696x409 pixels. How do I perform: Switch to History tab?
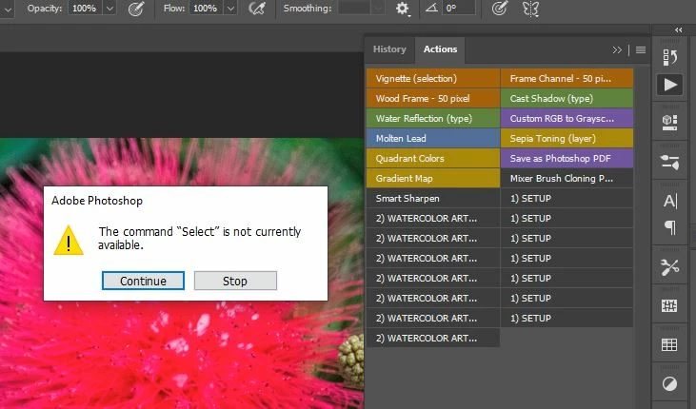coord(389,49)
